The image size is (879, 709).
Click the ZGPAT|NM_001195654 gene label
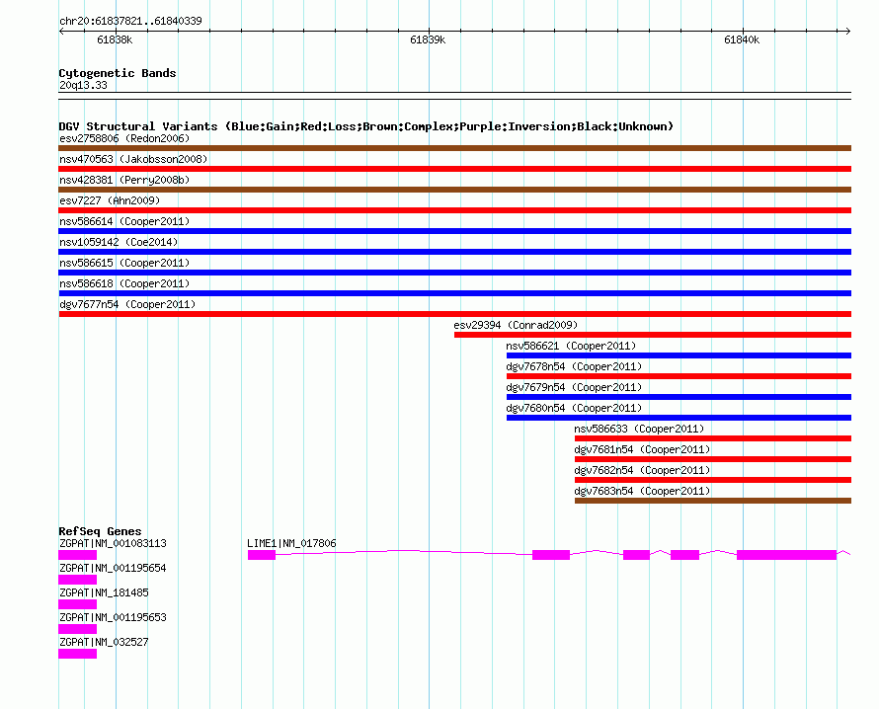pos(113,568)
